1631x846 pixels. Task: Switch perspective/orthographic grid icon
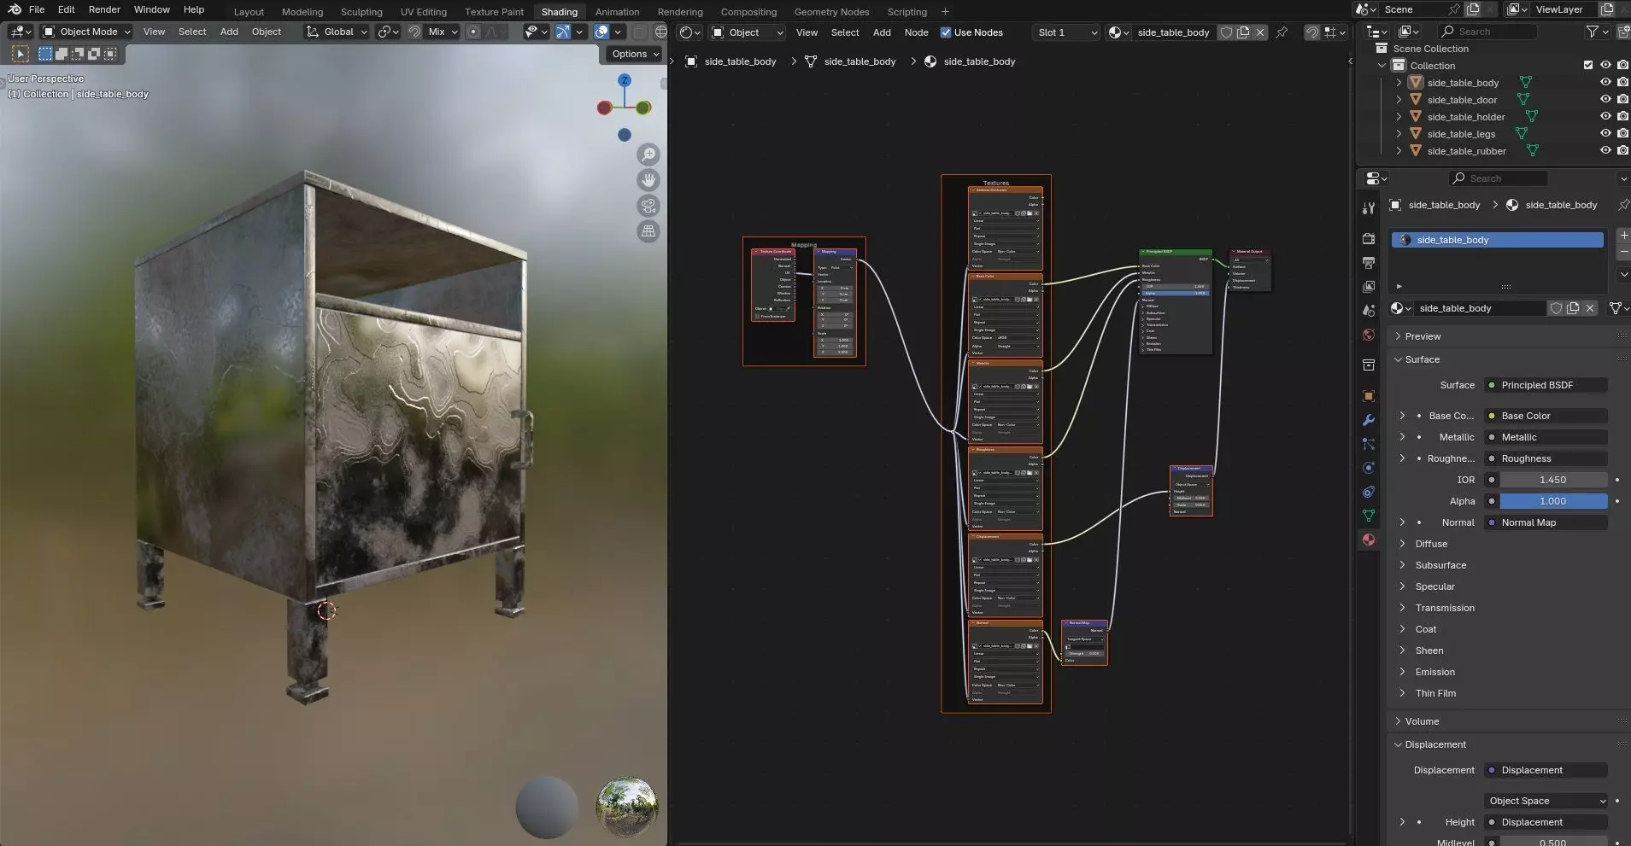(649, 231)
